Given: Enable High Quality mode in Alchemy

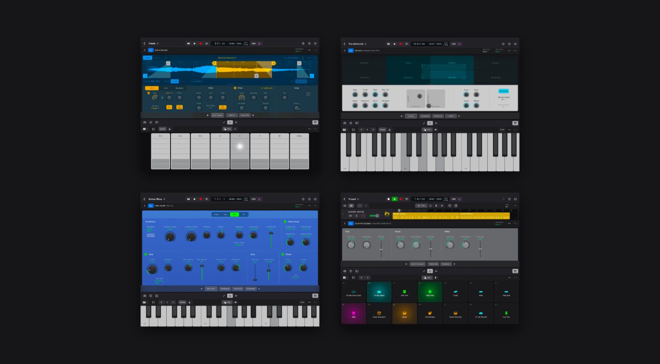Looking at the screenshot, I should coord(504,91).
